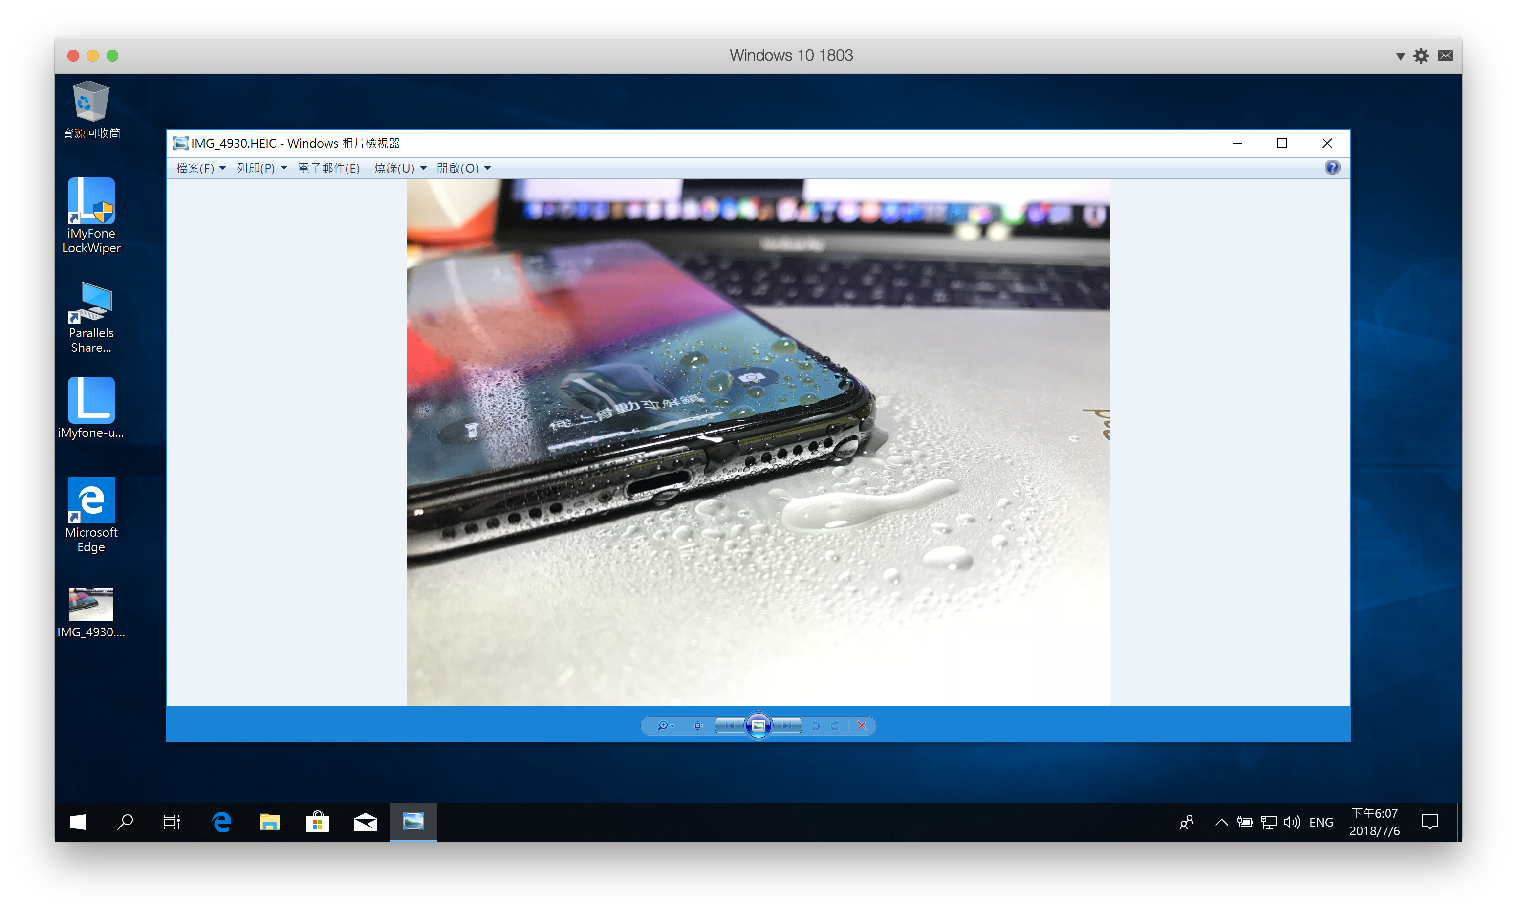The width and height of the screenshot is (1517, 914).
Task: Click the Photo Viewer taskbar button
Action: (413, 822)
